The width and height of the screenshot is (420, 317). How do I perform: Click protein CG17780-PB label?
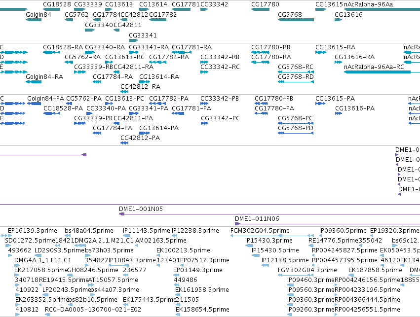click(274, 99)
